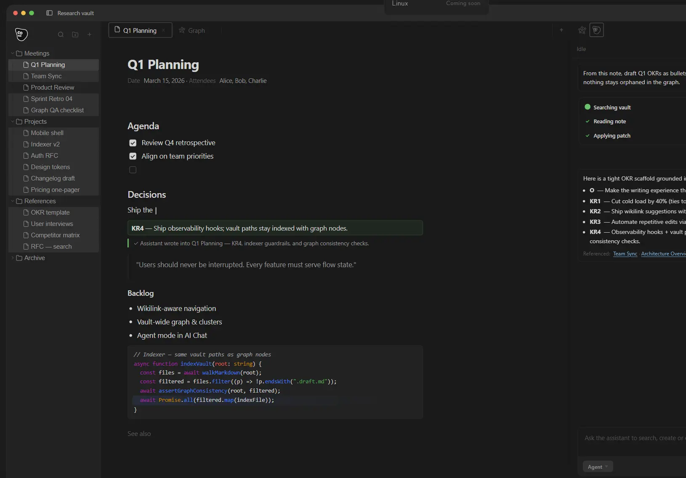
Task: Create a new folder with folder-plus icon
Action: pyautogui.click(x=75, y=35)
